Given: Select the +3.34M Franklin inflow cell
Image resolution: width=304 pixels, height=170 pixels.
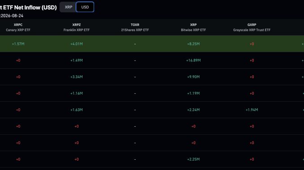Looking at the screenshot, I should (x=77, y=77).
